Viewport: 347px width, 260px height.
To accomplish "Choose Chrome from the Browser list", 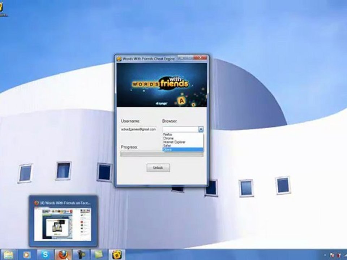I will tap(183, 138).
